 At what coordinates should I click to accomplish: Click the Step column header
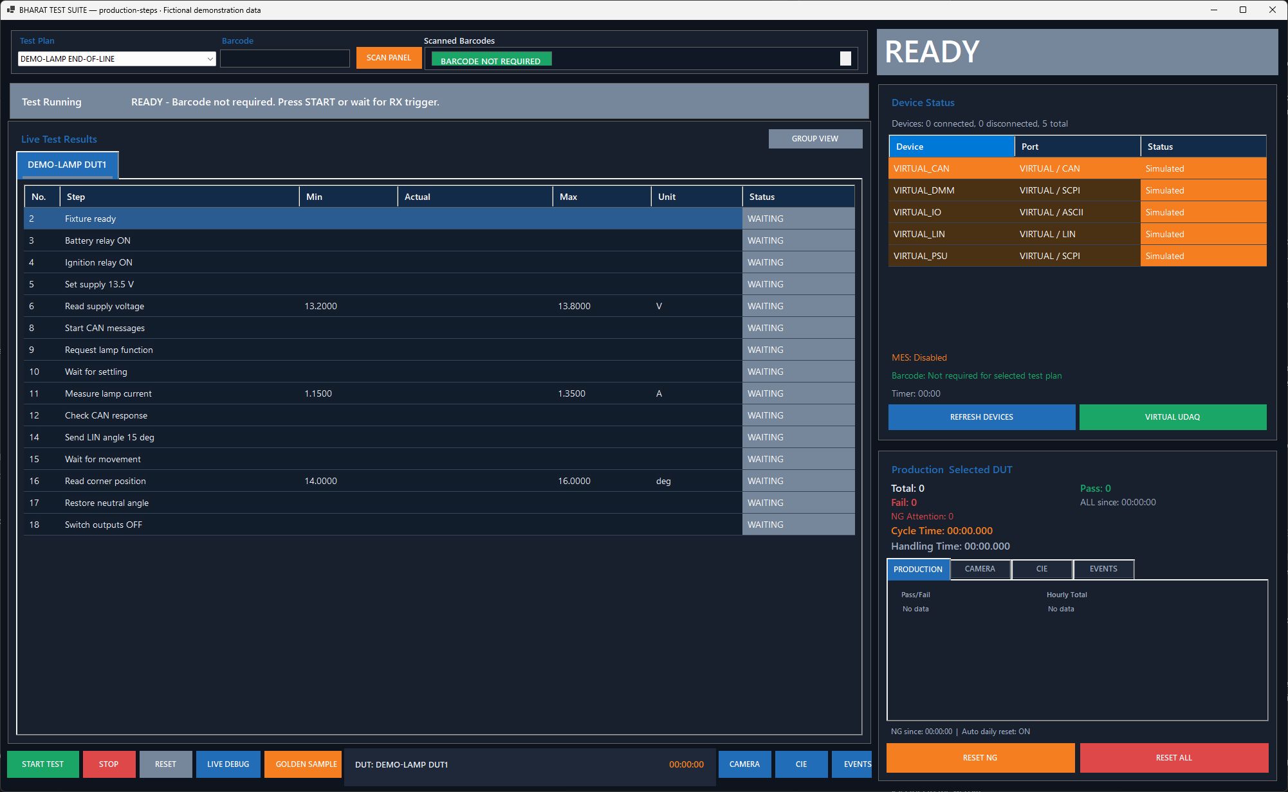coord(179,197)
